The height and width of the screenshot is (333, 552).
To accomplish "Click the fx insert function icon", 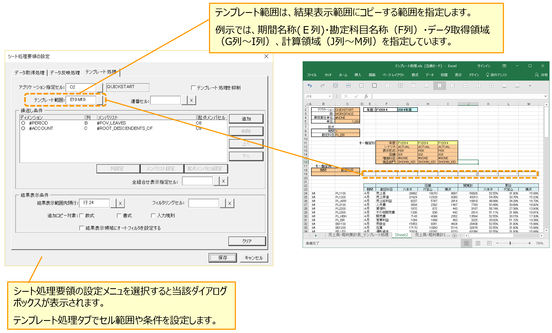I will pos(366,96).
